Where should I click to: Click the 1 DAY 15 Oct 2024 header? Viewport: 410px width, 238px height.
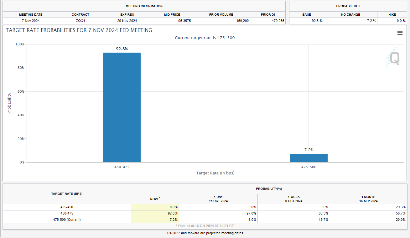(x=218, y=199)
